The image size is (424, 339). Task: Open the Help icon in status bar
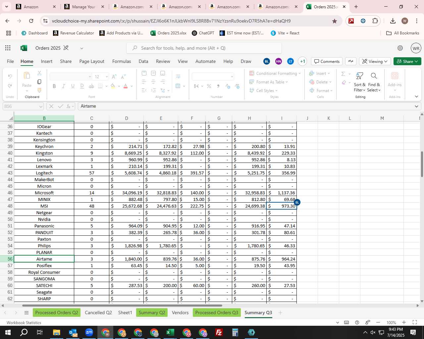(x=357, y=322)
